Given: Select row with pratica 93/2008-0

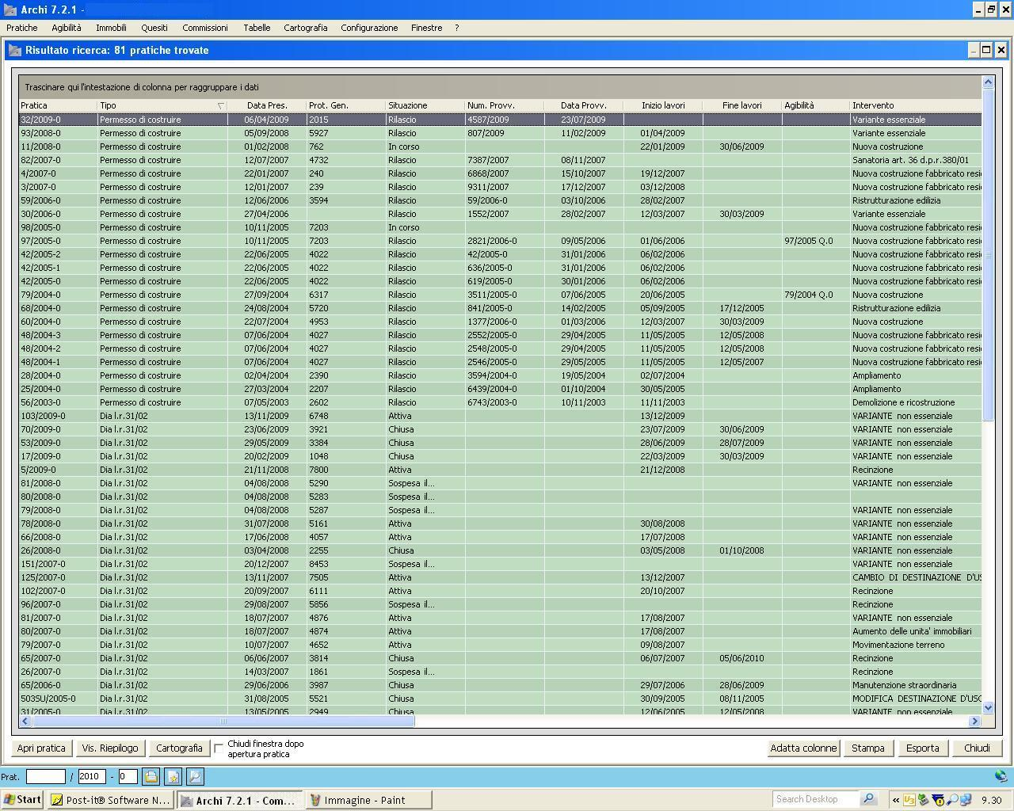Looking at the screenshot, I should click(x=500, y=133).
